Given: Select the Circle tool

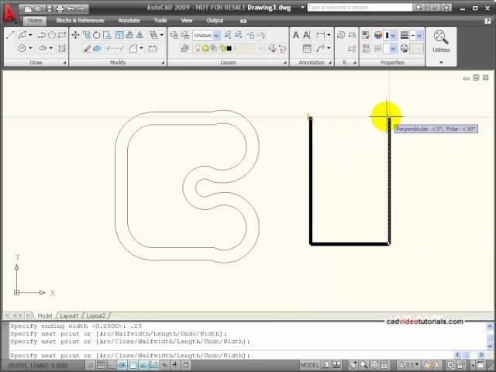Looking at the screenshot, I should tap(22, 48).
